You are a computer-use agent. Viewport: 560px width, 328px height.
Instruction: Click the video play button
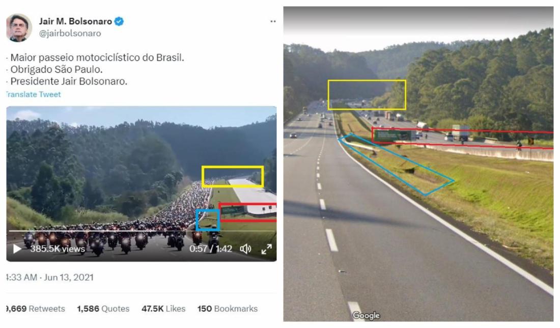(17, 249)
